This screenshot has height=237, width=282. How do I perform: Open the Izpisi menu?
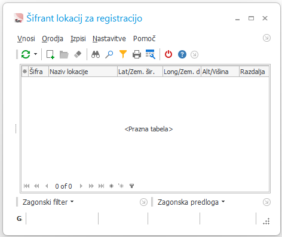pos(78,39)
